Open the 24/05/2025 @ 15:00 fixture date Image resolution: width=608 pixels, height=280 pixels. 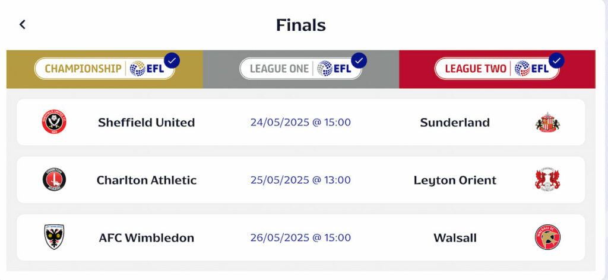tap(300, 122)
